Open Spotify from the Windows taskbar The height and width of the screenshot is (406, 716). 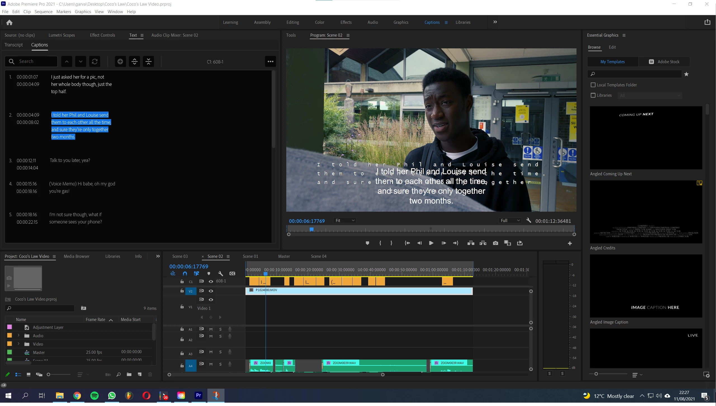click(x=94, y=396)
